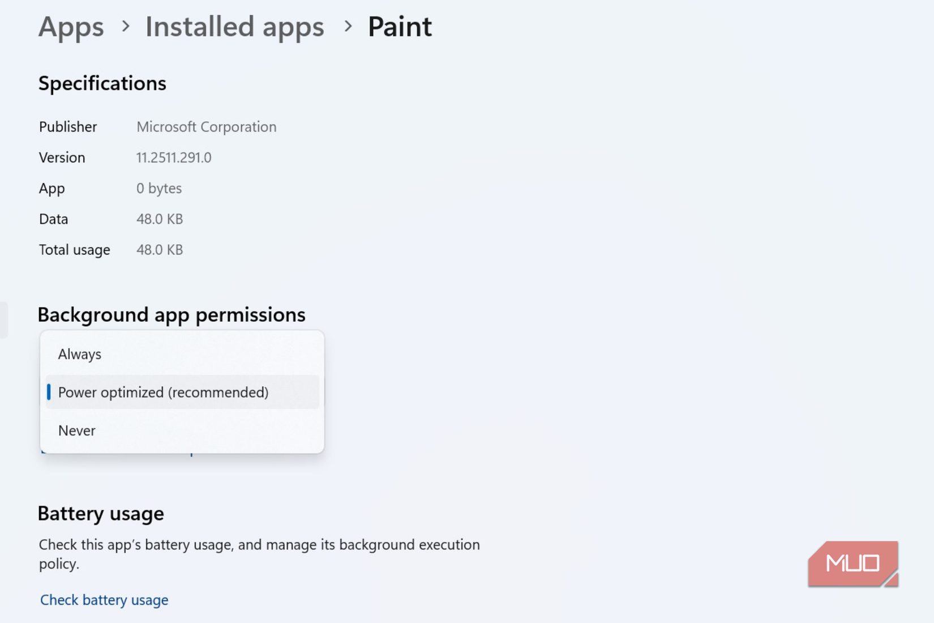The image size is (934, 623).
Task: Click the Data value 48.0 KB
Action: tap(160, 219)
